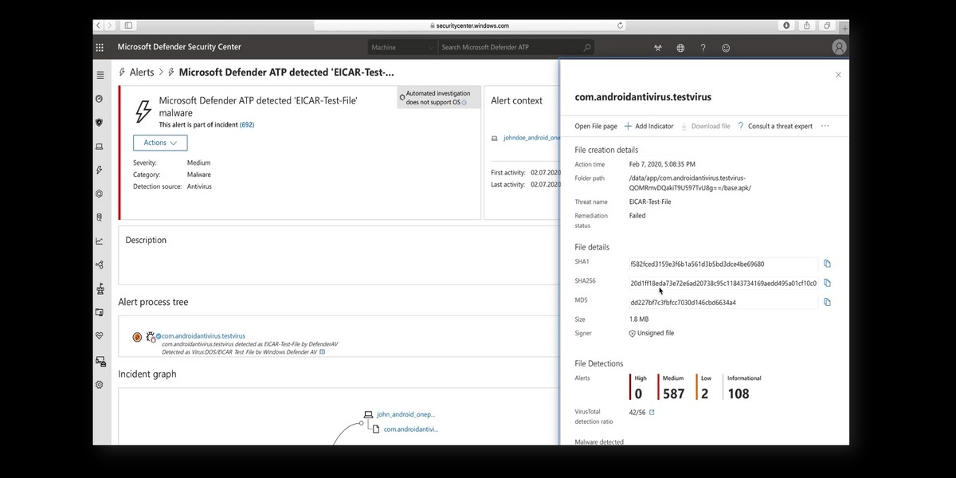Open Threat & Vulnerability icon in sidebar
Image resolution: width=956 pixels, height=478 pixels.
pyautogui.click(x=100, y=288)
